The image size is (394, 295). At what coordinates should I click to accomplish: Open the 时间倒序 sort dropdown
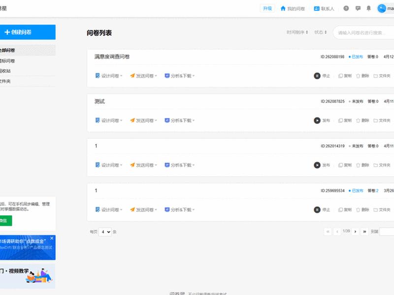click(x=297, y=32)
